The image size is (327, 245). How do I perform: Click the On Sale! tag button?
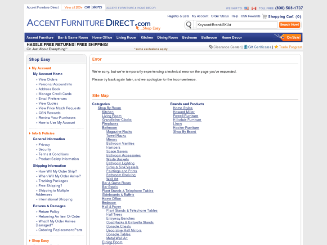coord(291,37)
